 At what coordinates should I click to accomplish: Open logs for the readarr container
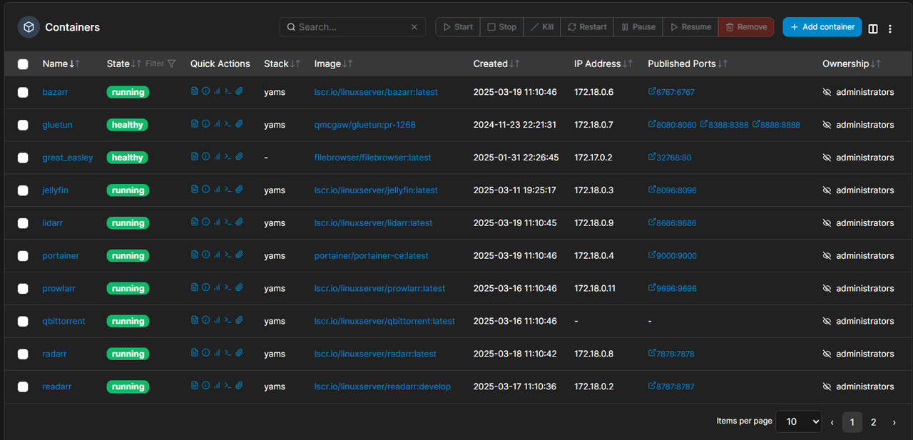(195, 387)
